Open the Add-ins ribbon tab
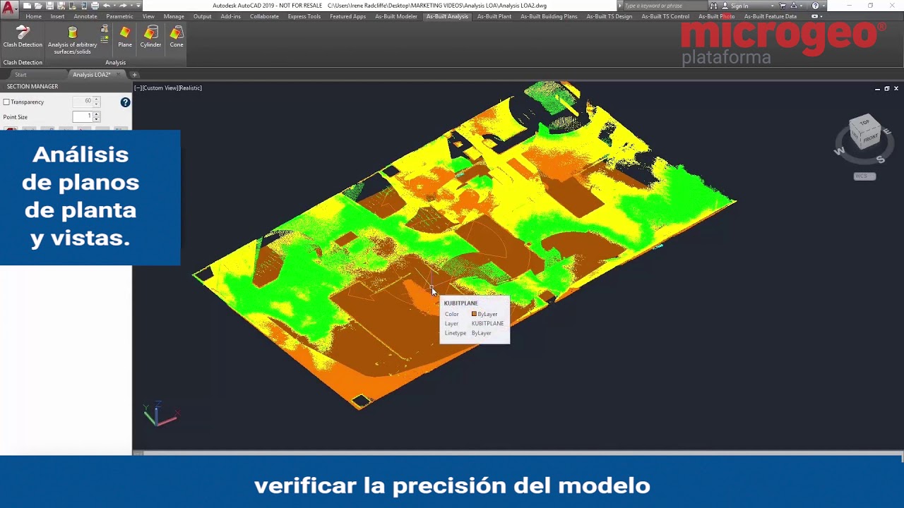Image resolution: width=904 pixels, height=508 pixels. [x=231, y=16]
